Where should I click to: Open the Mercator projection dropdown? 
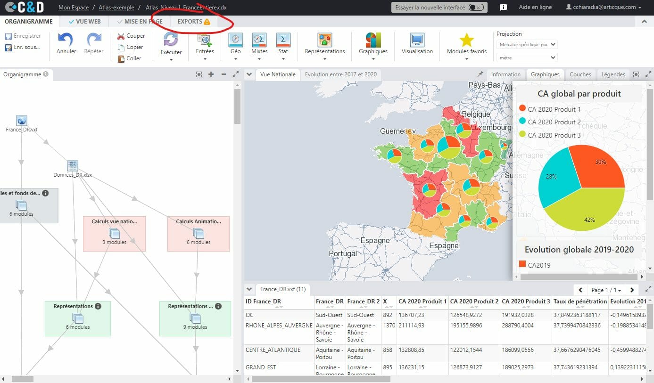point(527,44)
